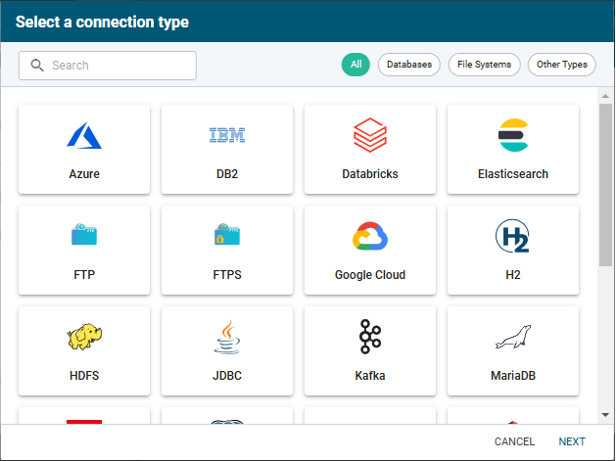Click the CANCEL button

pyautogui.click(x=514, y=441)
